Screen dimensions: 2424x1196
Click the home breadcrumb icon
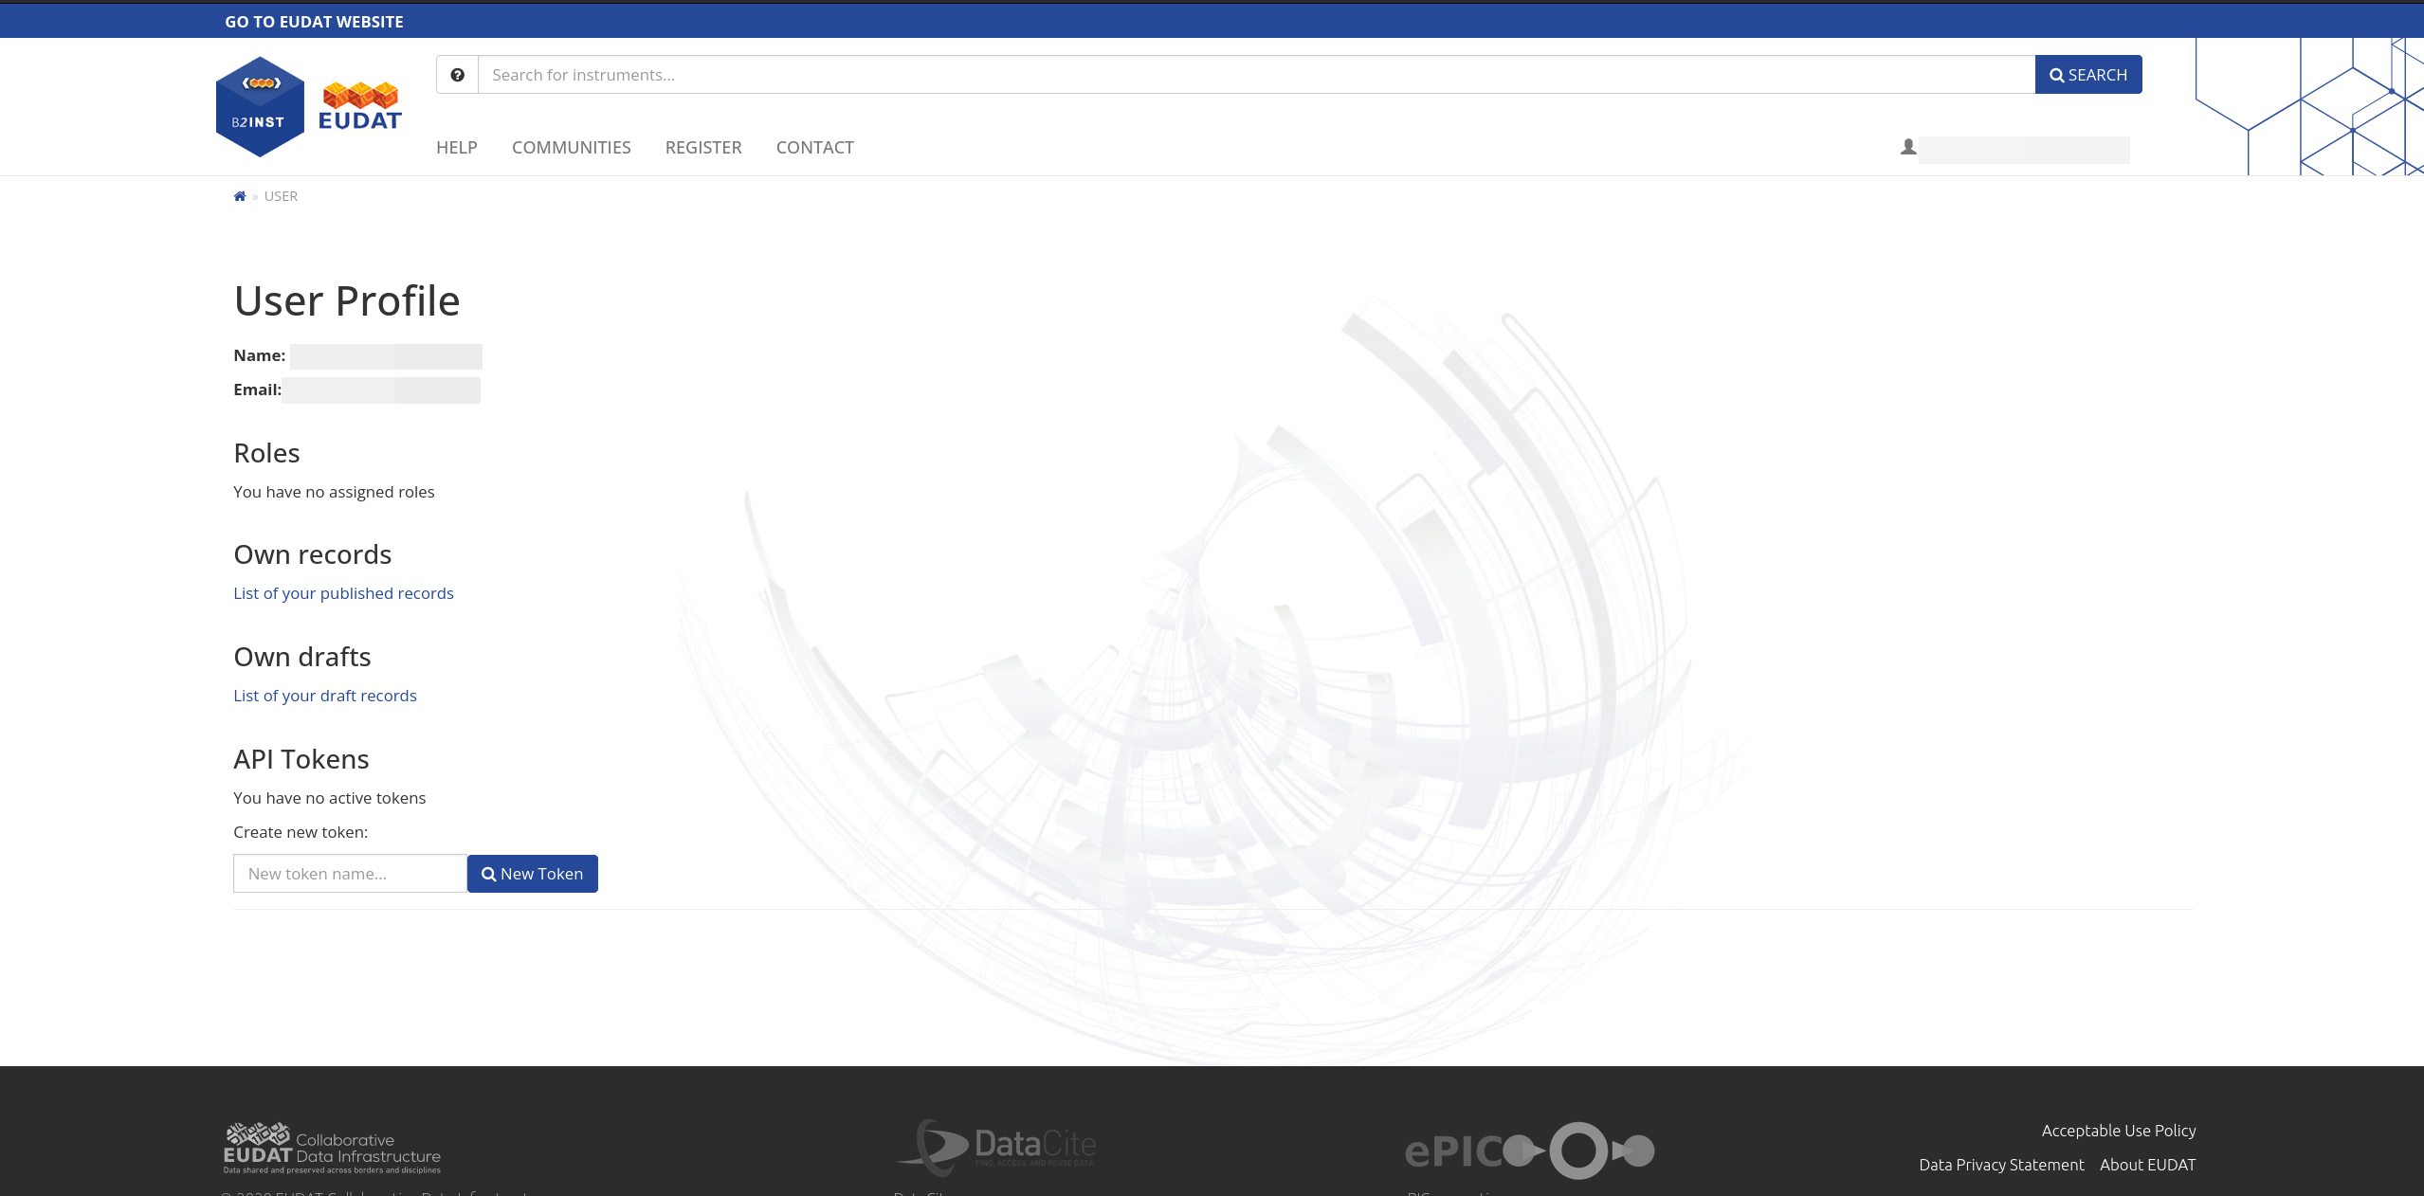tap(240, 196)
